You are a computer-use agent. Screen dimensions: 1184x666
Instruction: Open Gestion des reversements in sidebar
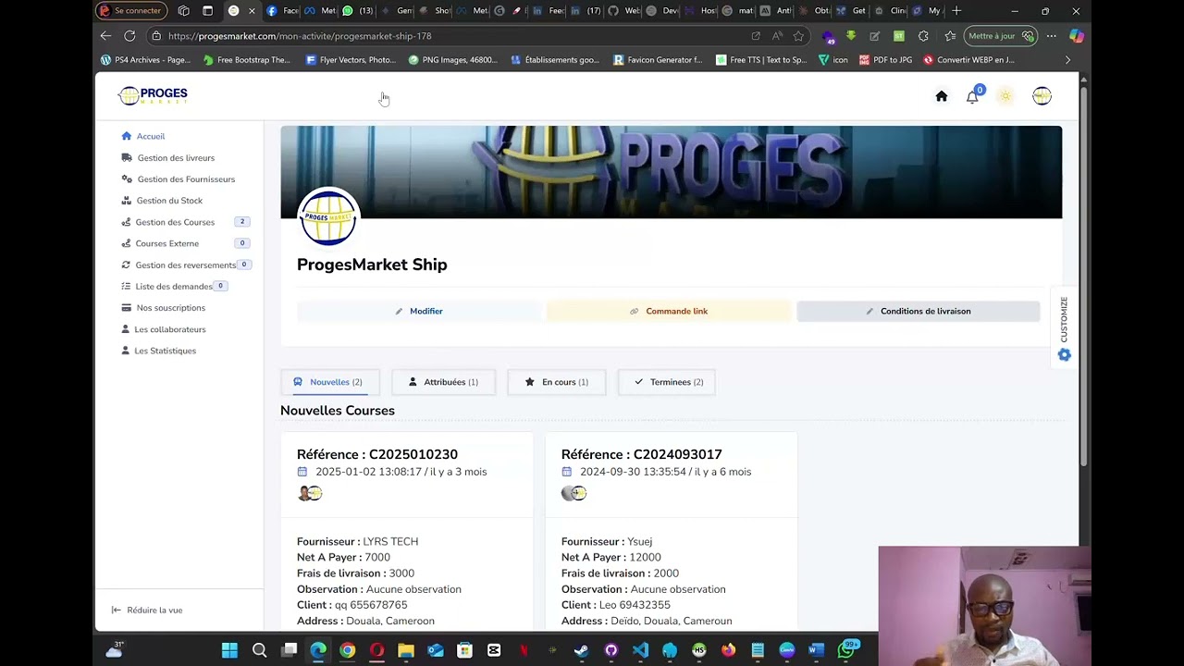pyautogui.click(x=178, y=265)
